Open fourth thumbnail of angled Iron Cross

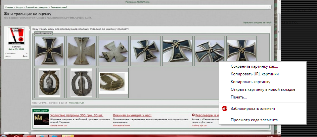coord(145,51)
